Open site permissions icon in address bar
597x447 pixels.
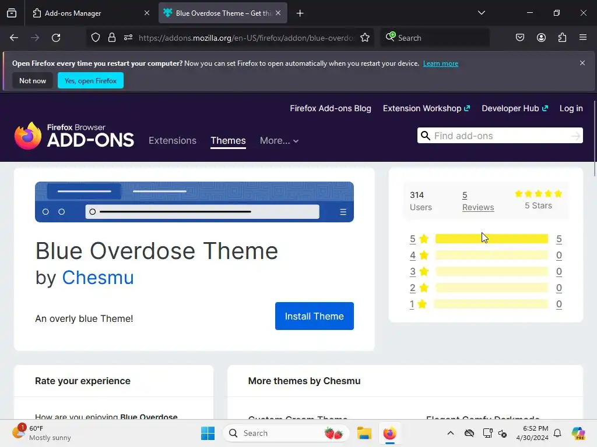(128, 38)
